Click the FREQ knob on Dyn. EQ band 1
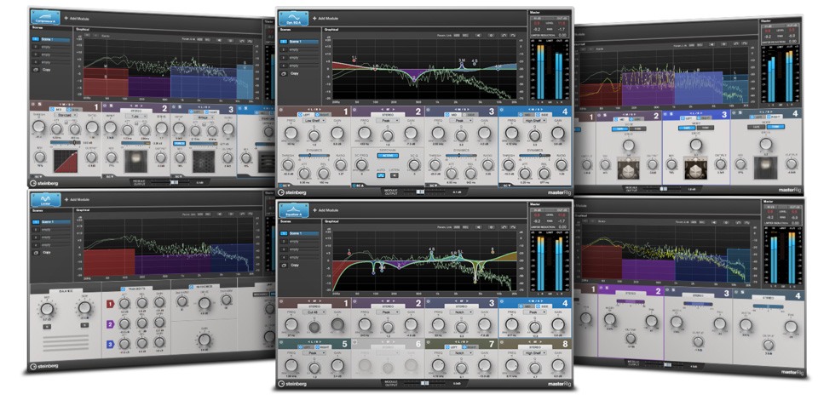 [x=291, y=134]
